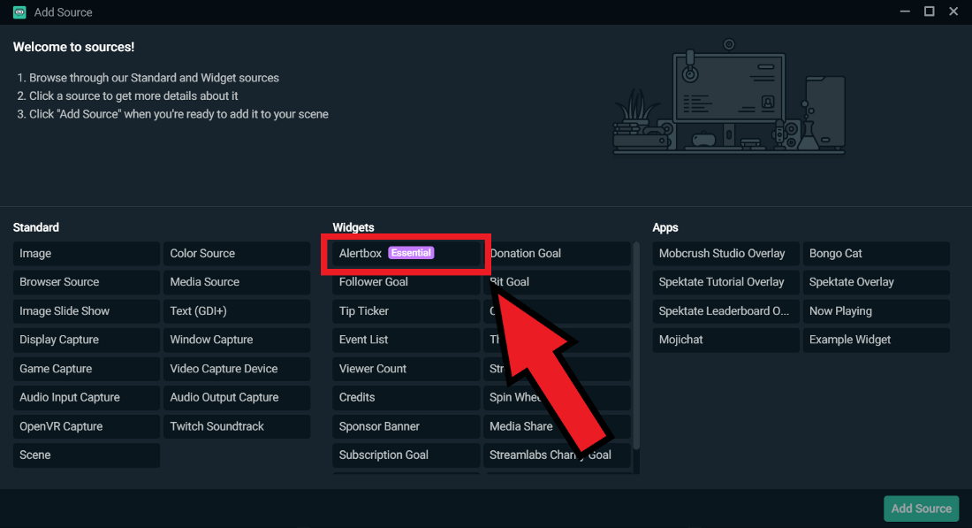Maximize the Add Source window
Screen dimensions: 972x528
point(930,11)
